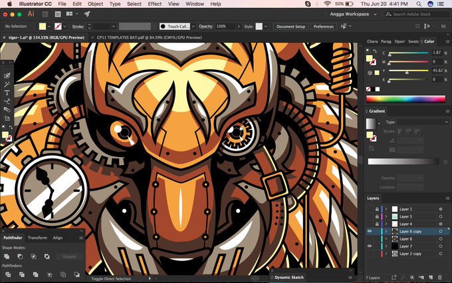The width and height of the screenshot is (452, 283).
Task: Show Layer 2 copy using visibility box
Action: coord(370,254)
